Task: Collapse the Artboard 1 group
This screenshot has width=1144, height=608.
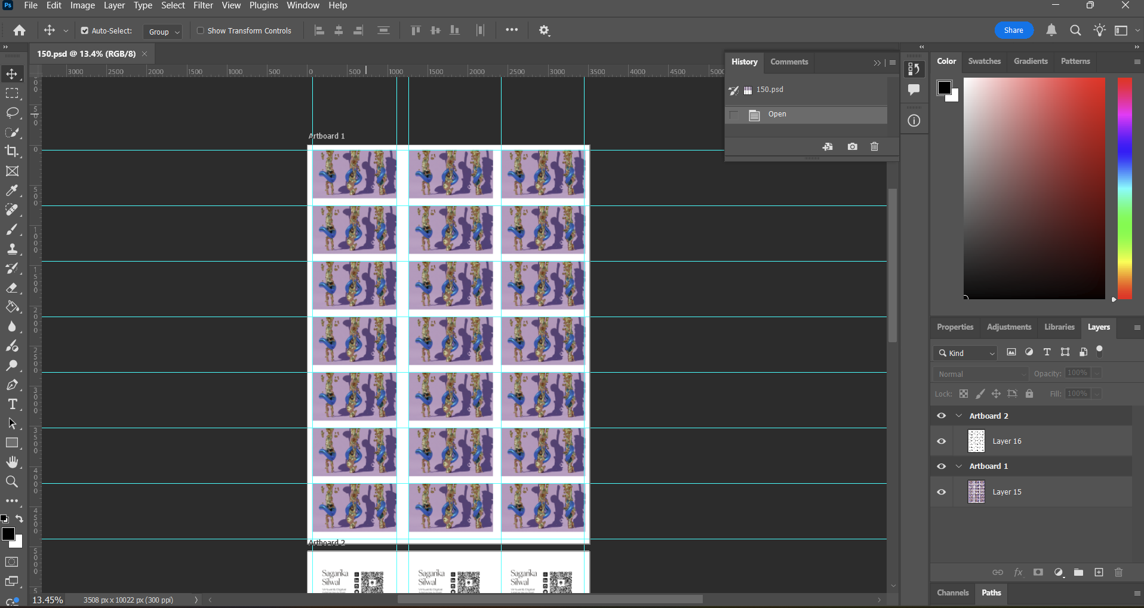Action: 959,466
